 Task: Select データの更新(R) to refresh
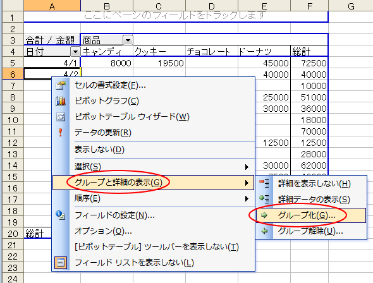point(154,133)
